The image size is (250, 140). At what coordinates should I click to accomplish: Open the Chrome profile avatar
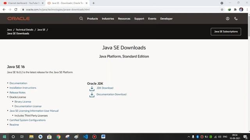pos(241,9)
